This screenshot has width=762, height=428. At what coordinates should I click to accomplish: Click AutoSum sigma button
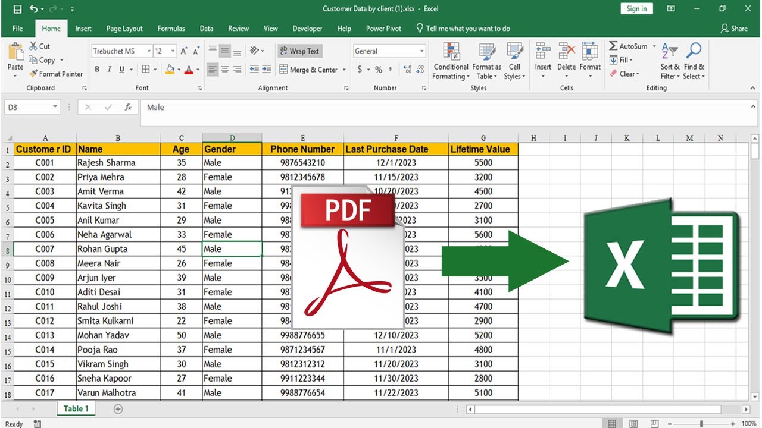point(627,46)
